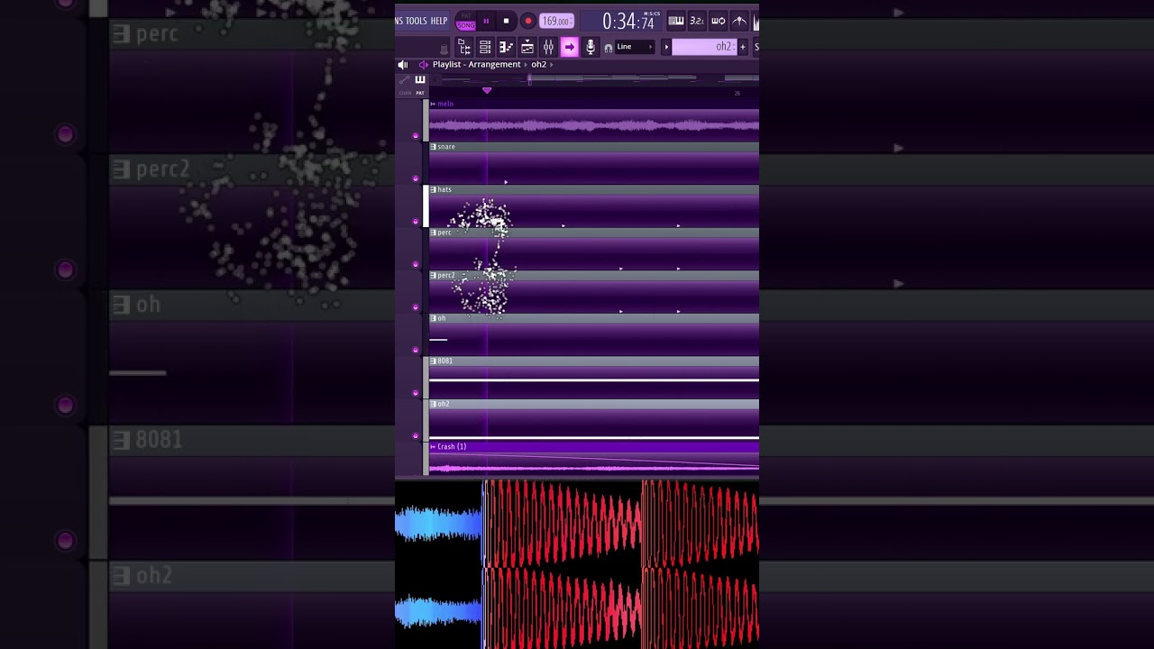Expand the arrow after oh2 breadcrumb
Viewport: 1154px width, 649px height.
point(551,65)
